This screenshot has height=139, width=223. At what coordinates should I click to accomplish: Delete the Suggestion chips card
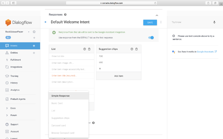tap(136, 49)
